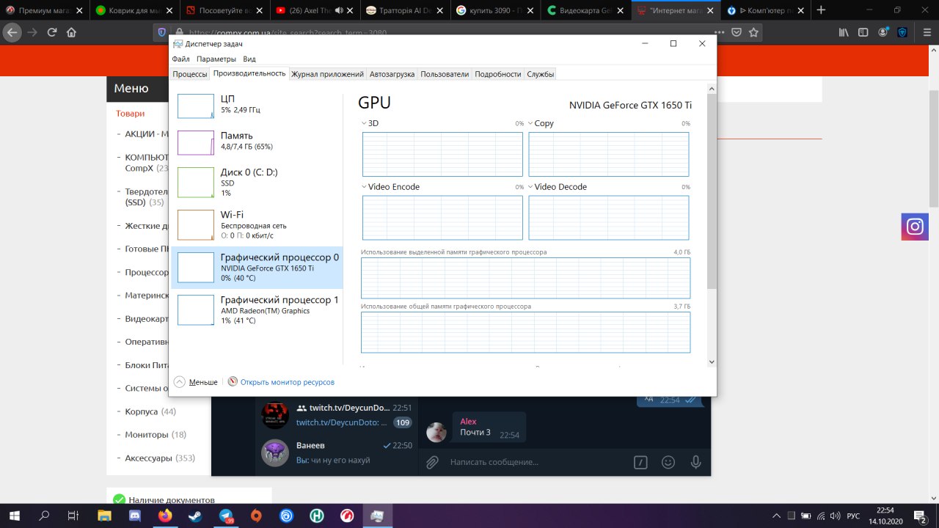Image resolution: width=939 pixels, height=528 pixels.
Task: Open a new Firefox tab
Action: coord(821,10)
